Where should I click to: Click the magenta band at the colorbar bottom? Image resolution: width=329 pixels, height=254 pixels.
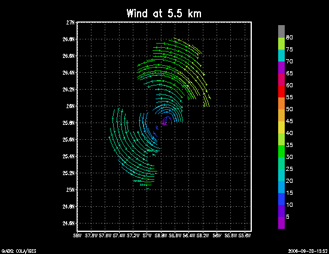tap(281, 223)
